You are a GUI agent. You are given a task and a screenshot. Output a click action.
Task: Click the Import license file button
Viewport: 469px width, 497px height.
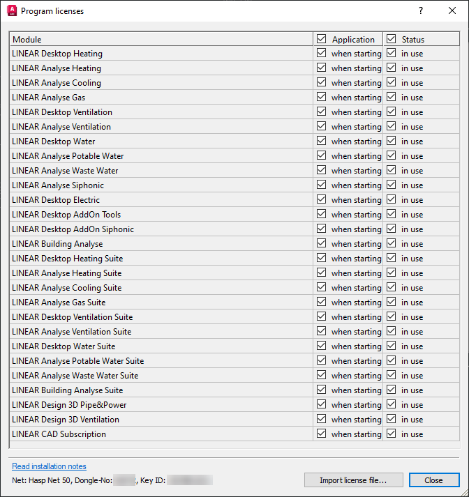(353, 480)
